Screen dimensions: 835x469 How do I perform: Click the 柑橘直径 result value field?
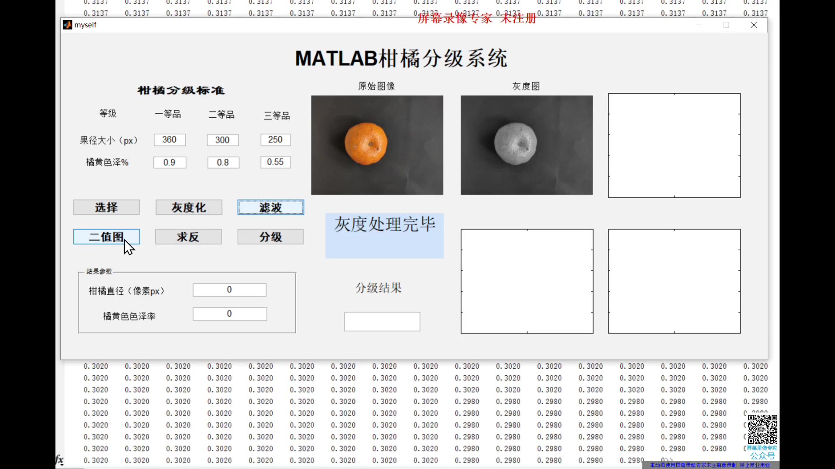(230, 290)
